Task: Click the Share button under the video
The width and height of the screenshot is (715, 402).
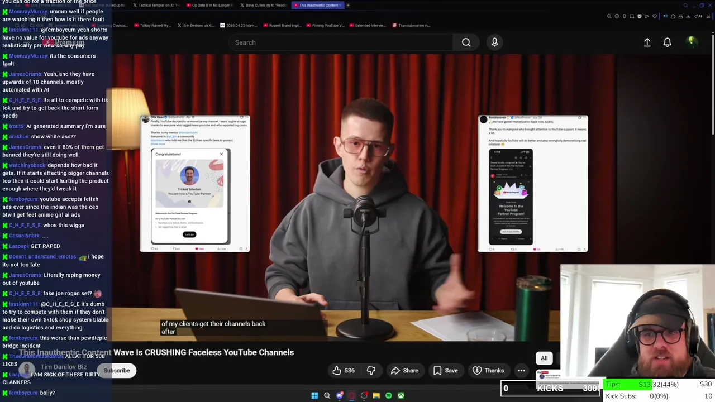Action: pos(404,370)
